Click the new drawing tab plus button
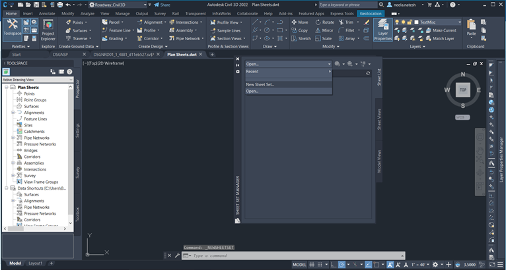The image size is (506, 270). tap(212, 55)
